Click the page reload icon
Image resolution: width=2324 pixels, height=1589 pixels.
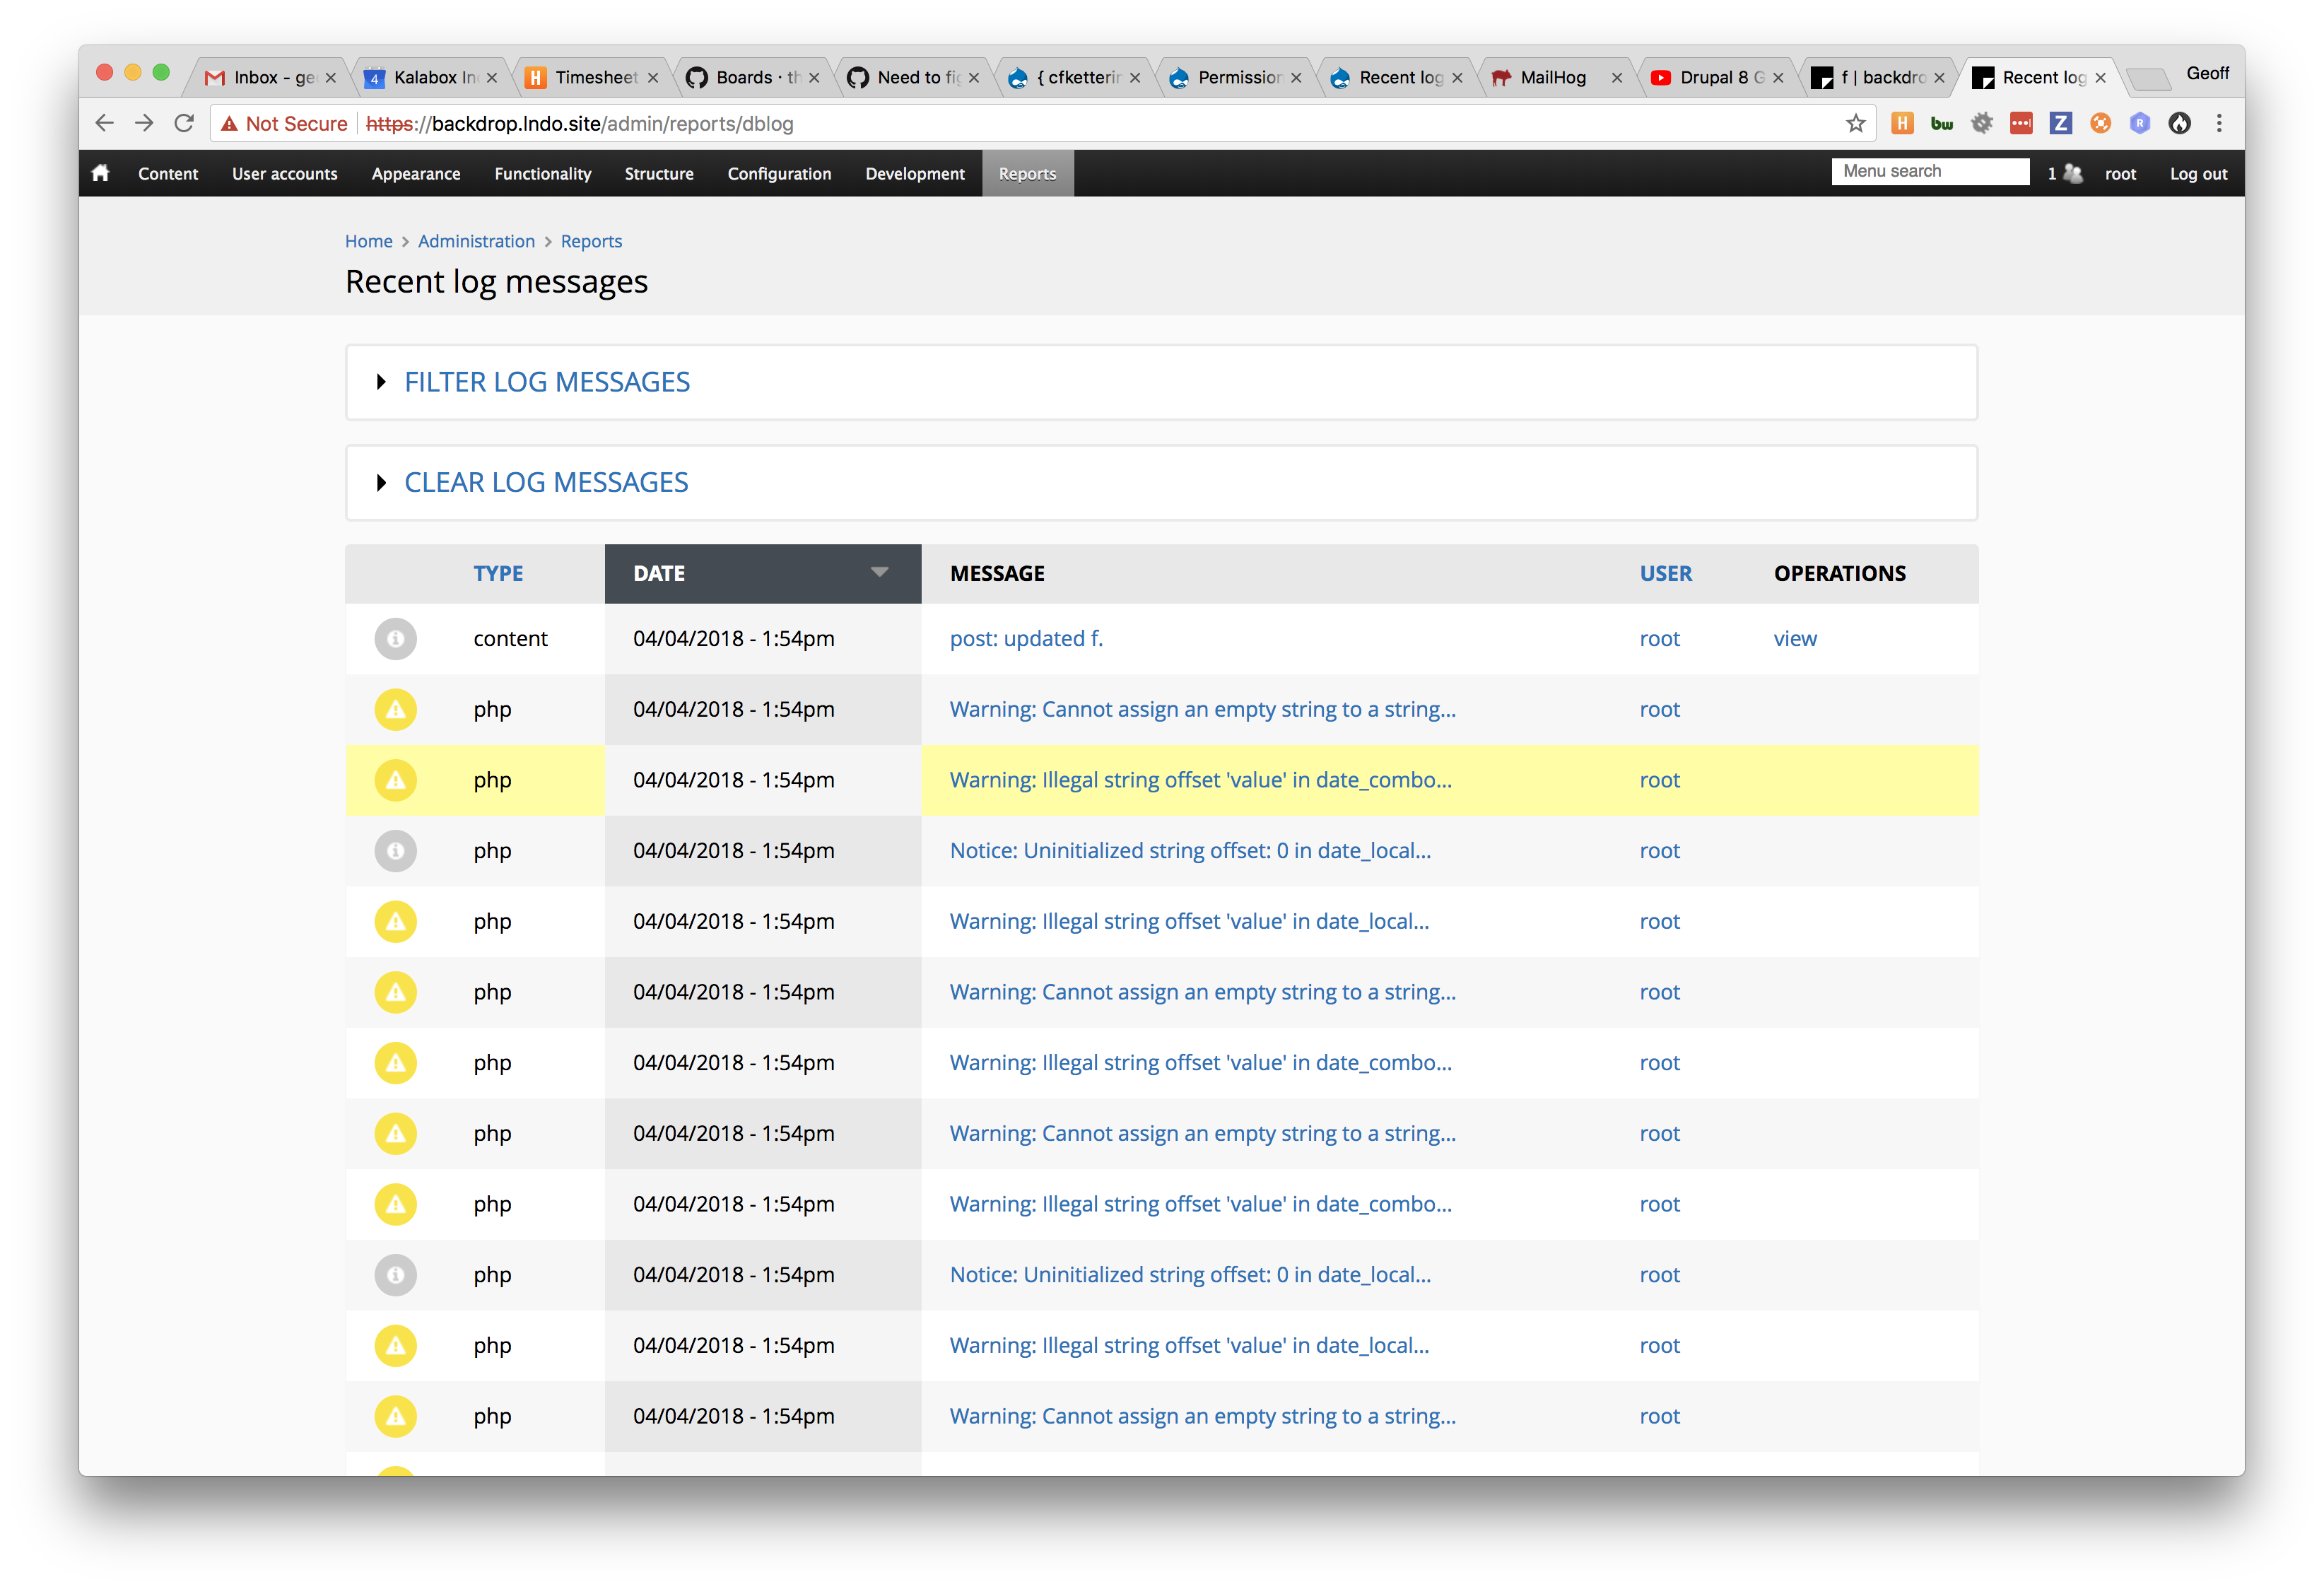coord(184,123)
